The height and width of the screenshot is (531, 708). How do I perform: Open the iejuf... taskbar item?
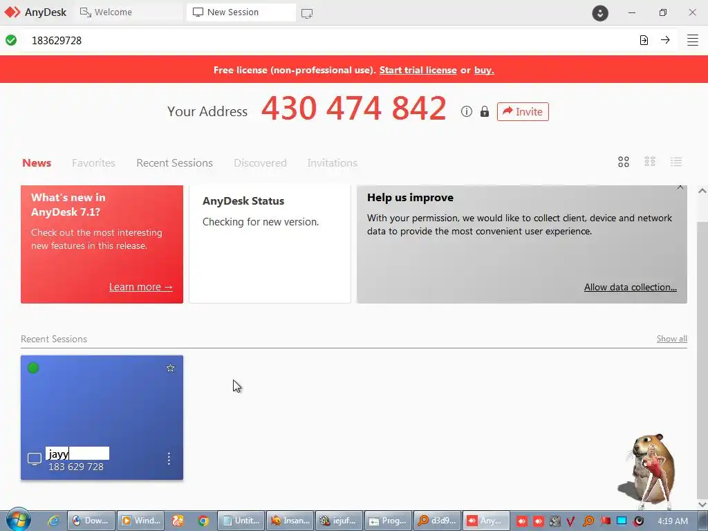(x=339, y=521)
